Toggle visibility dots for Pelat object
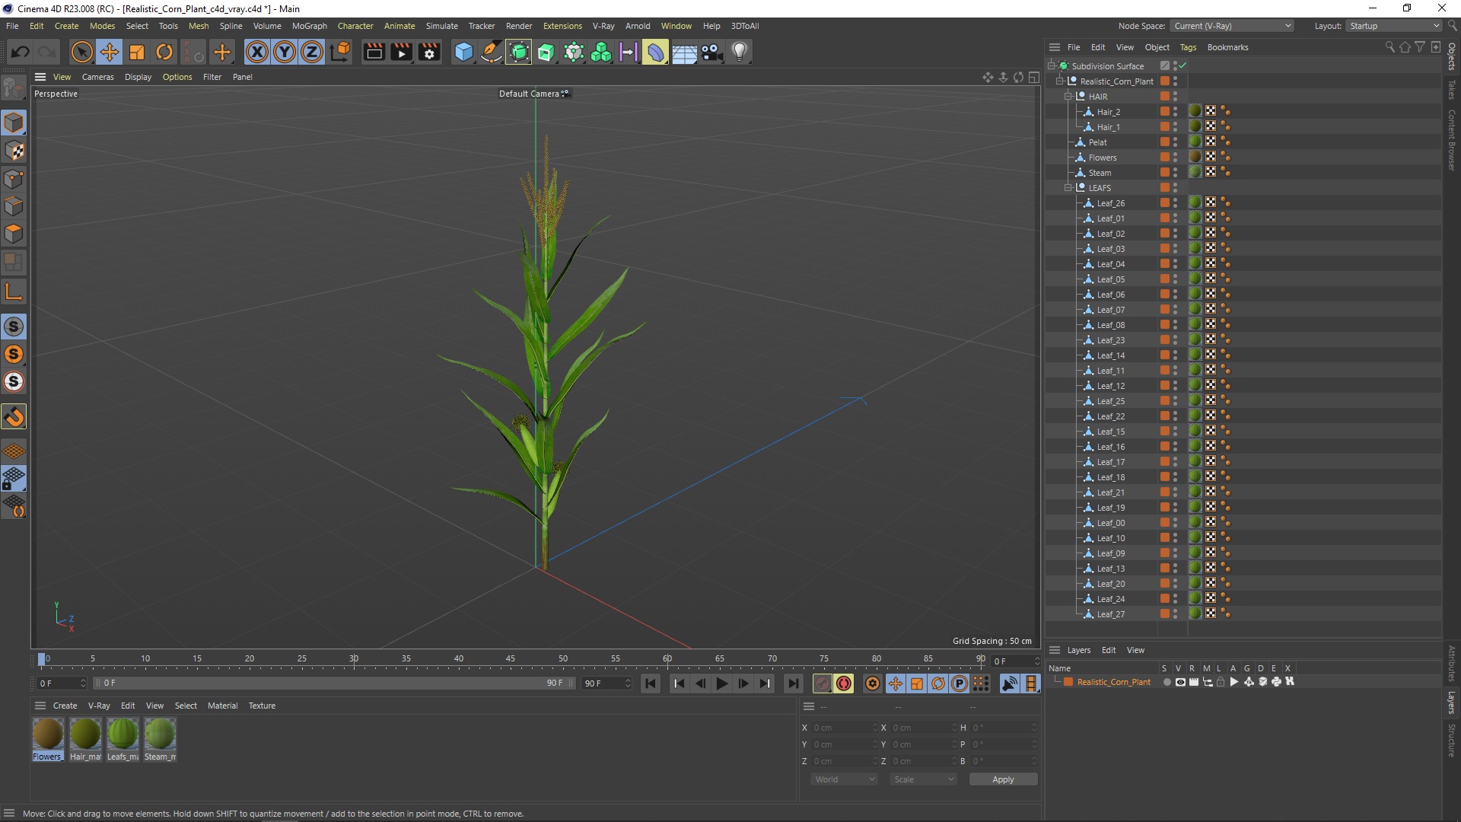 [x=1175, y=142]
